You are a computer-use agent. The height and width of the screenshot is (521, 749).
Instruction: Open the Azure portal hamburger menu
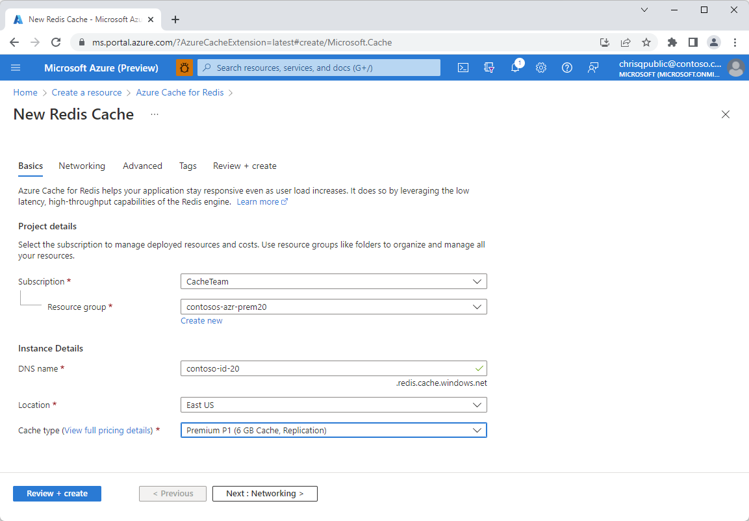click(x=16, y=68)
